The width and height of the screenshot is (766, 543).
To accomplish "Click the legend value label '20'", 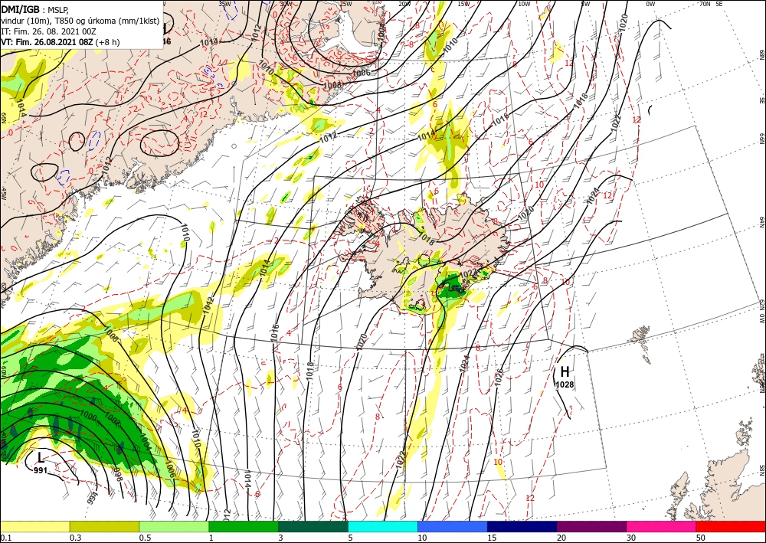I will click(561, 538).
